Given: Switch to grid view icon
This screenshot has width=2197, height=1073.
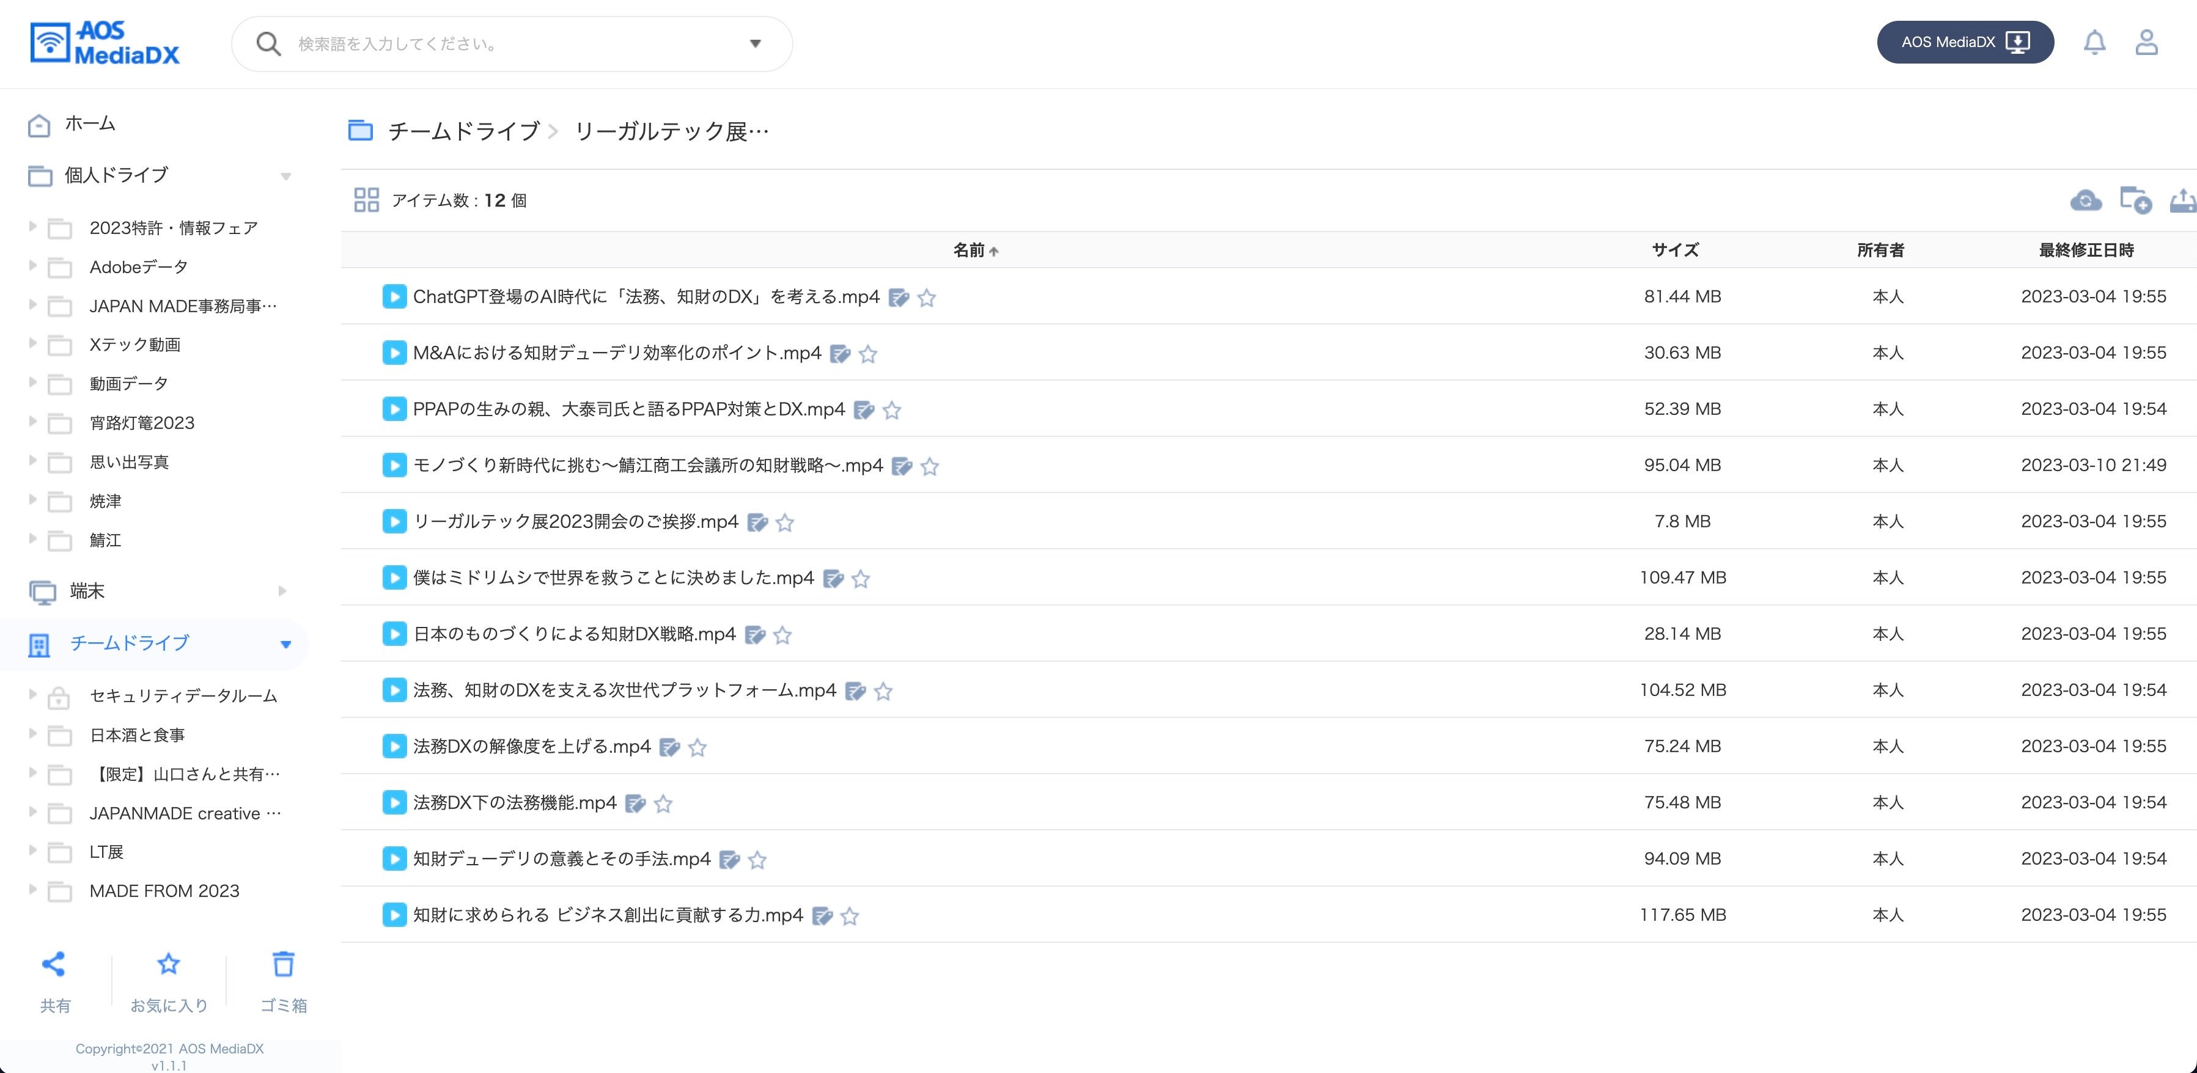Looking at the screenshot, I should tap(366, 200).
